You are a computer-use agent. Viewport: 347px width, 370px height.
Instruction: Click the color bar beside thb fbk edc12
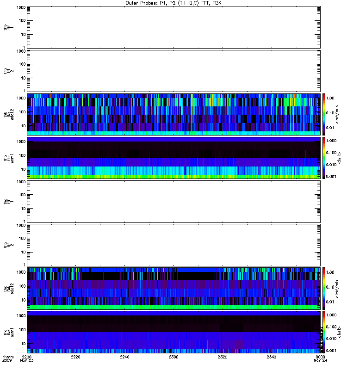(324, 114)
